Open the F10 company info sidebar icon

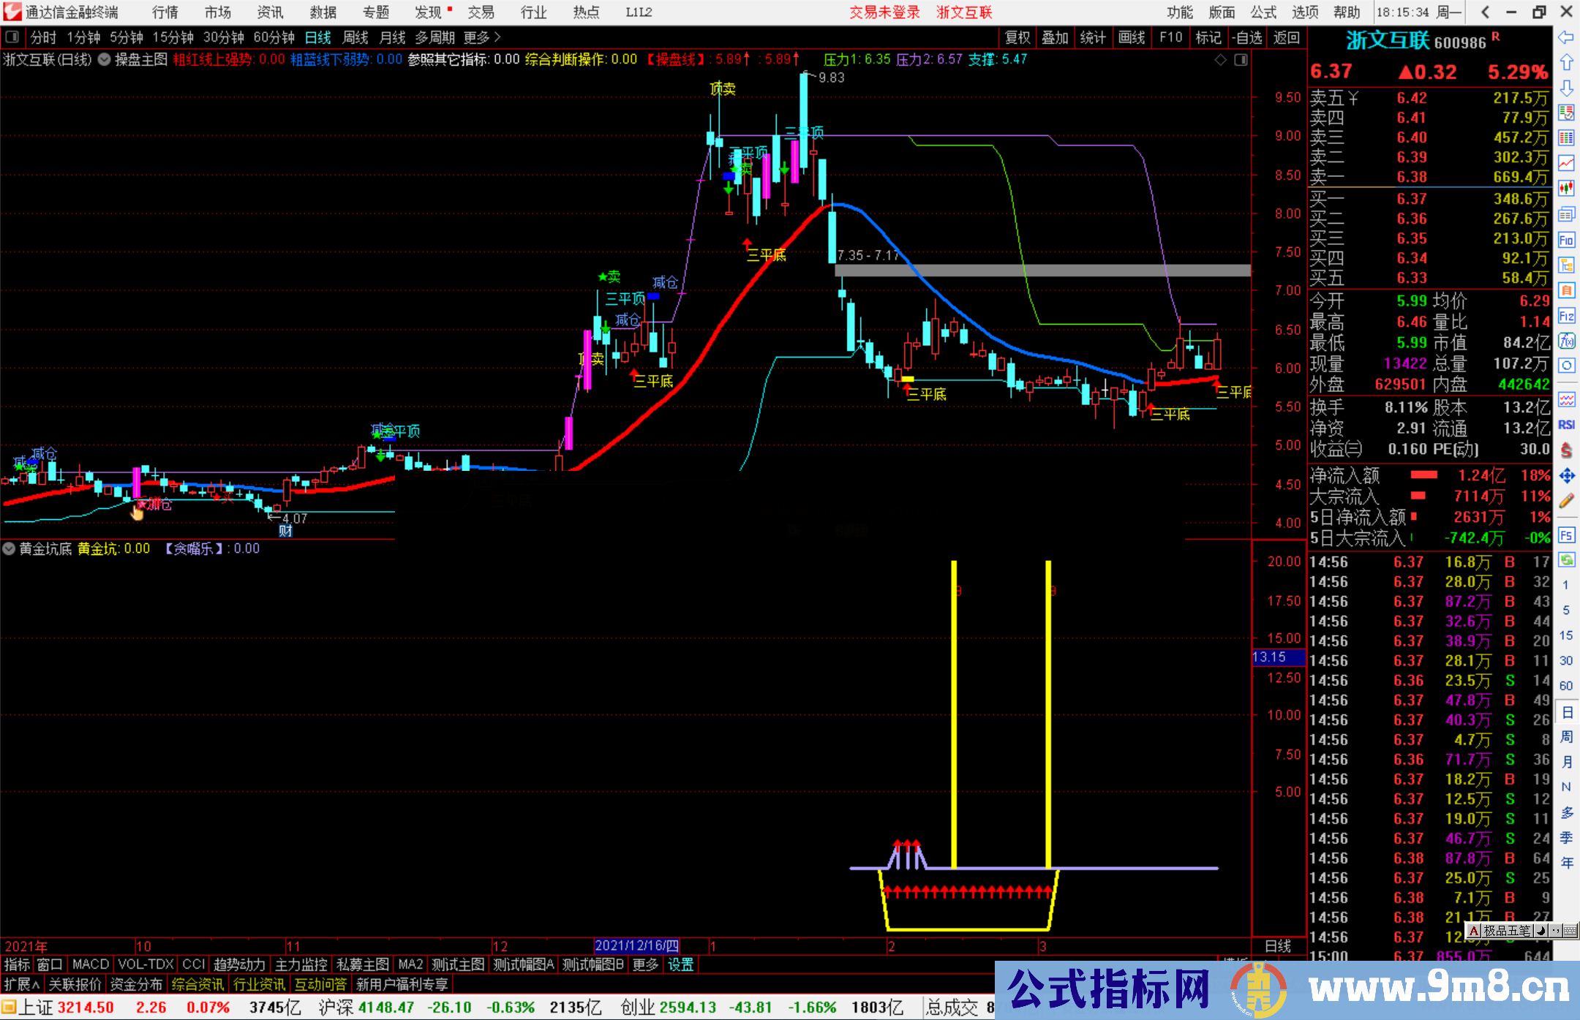coord(1566,240)
